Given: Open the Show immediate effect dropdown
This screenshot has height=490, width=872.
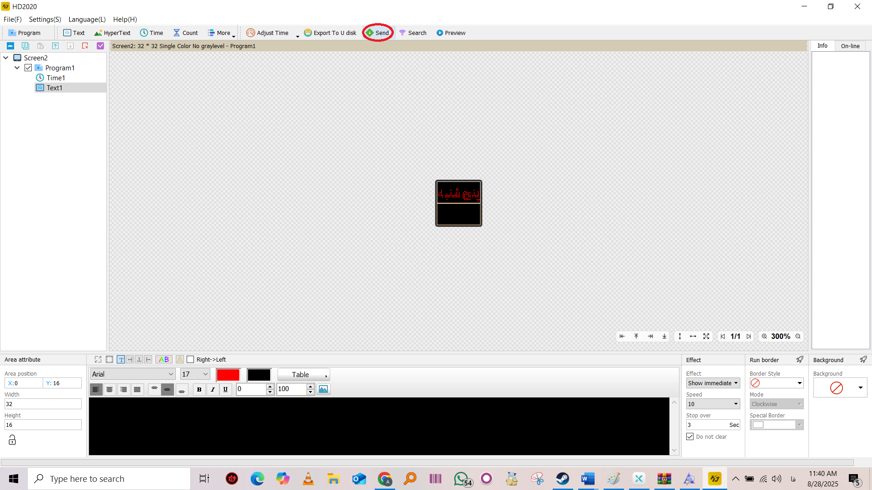Looking at the screenshot, I should point(713,383).
